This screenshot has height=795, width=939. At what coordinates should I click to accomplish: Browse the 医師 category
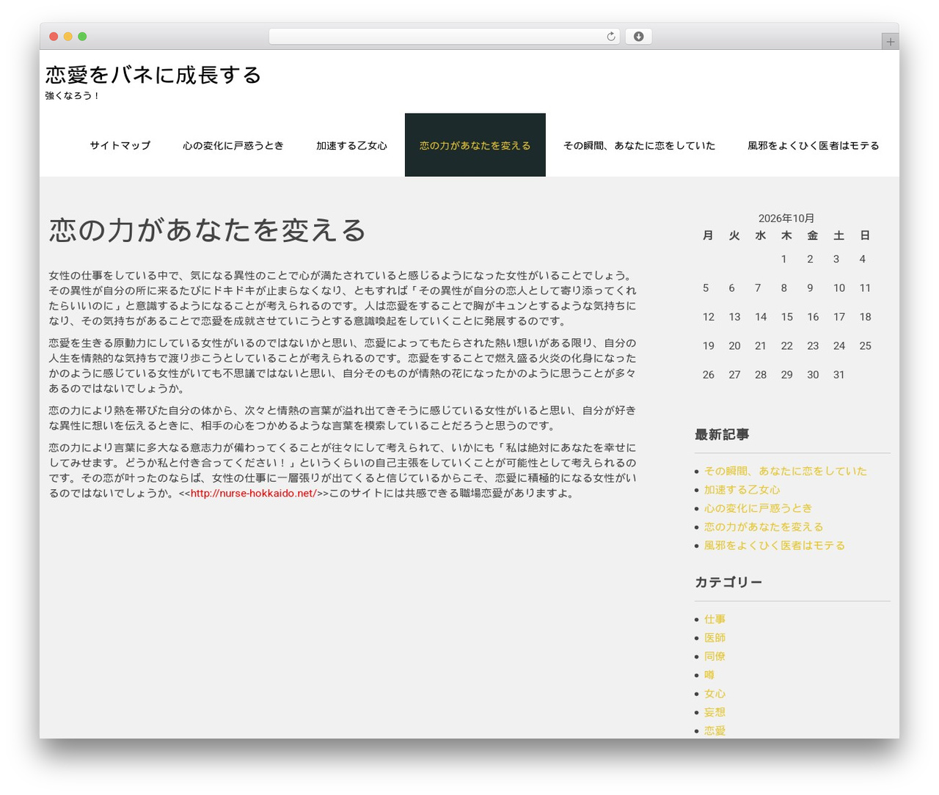715,637
